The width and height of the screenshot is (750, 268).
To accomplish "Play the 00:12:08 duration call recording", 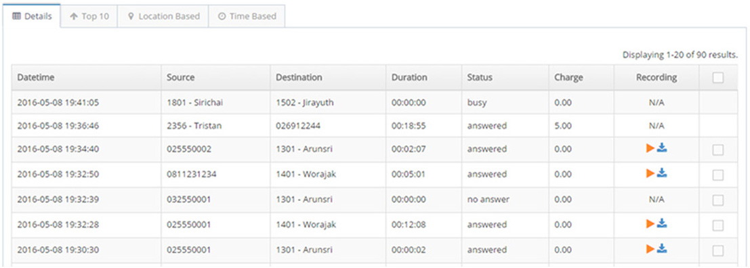I will click(650, 223).
